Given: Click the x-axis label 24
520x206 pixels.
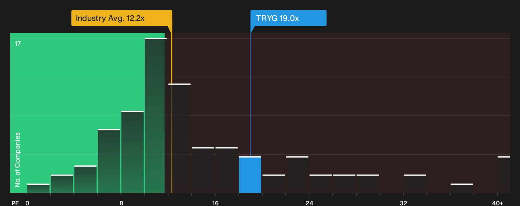Looking at the screenshot, I should click(309, 203).
